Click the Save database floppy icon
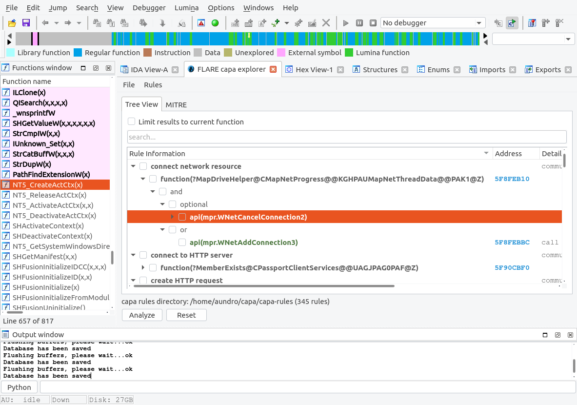 26,23
